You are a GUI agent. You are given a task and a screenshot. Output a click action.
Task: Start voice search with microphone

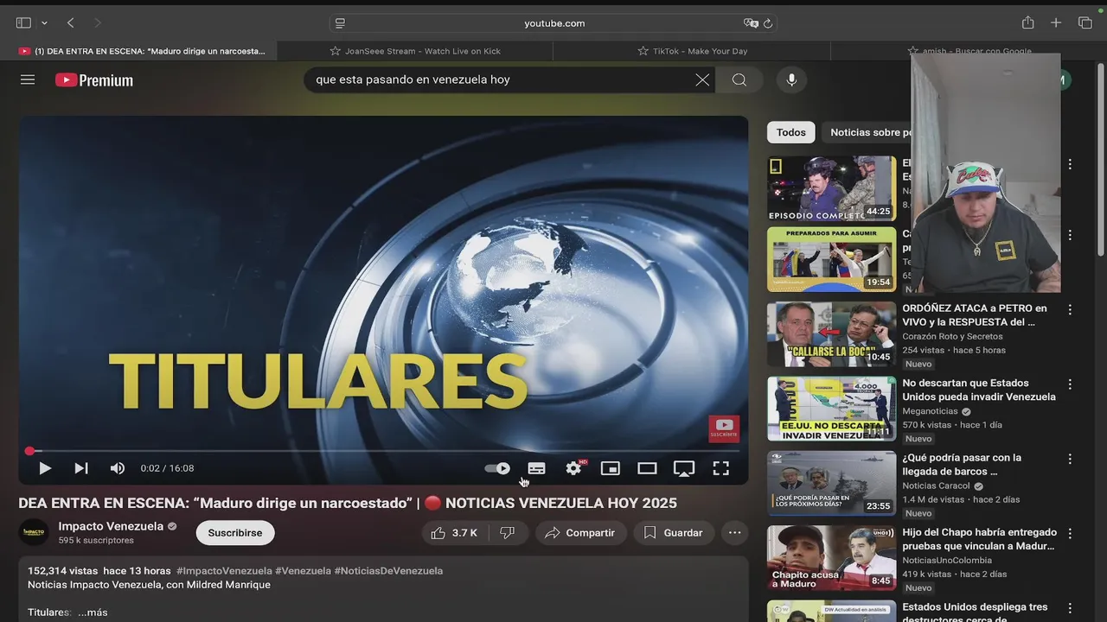click(791, 79)
